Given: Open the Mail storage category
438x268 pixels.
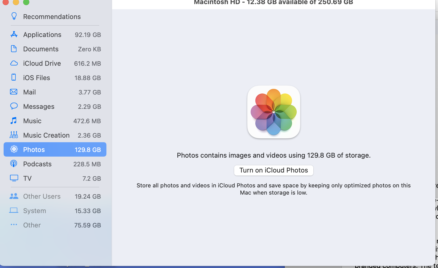Looking at the screenshot, I should tap(55, 92).
